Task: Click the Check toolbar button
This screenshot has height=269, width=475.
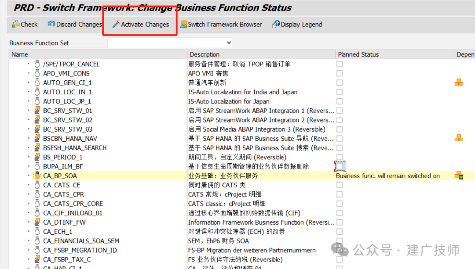Action: [x=25, y=25]
